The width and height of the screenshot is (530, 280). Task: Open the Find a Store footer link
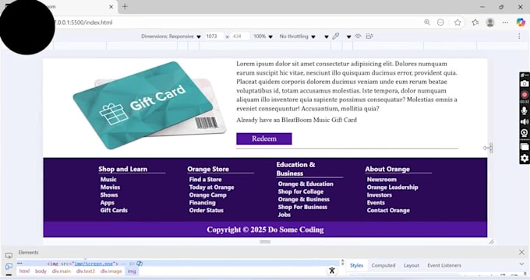(205, 180)
